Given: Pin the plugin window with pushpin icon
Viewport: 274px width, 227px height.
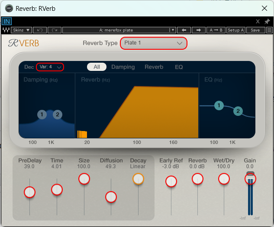Looking at the screenshot, I should click(267, 22).
